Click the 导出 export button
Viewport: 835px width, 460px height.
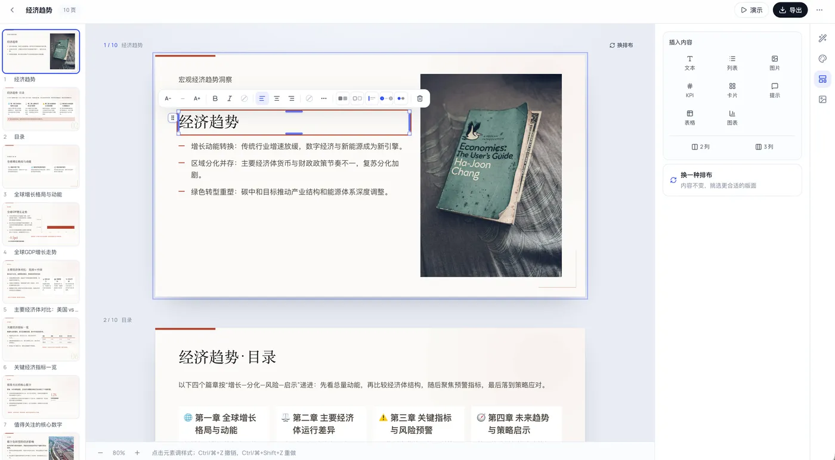(x=790, y=10)
